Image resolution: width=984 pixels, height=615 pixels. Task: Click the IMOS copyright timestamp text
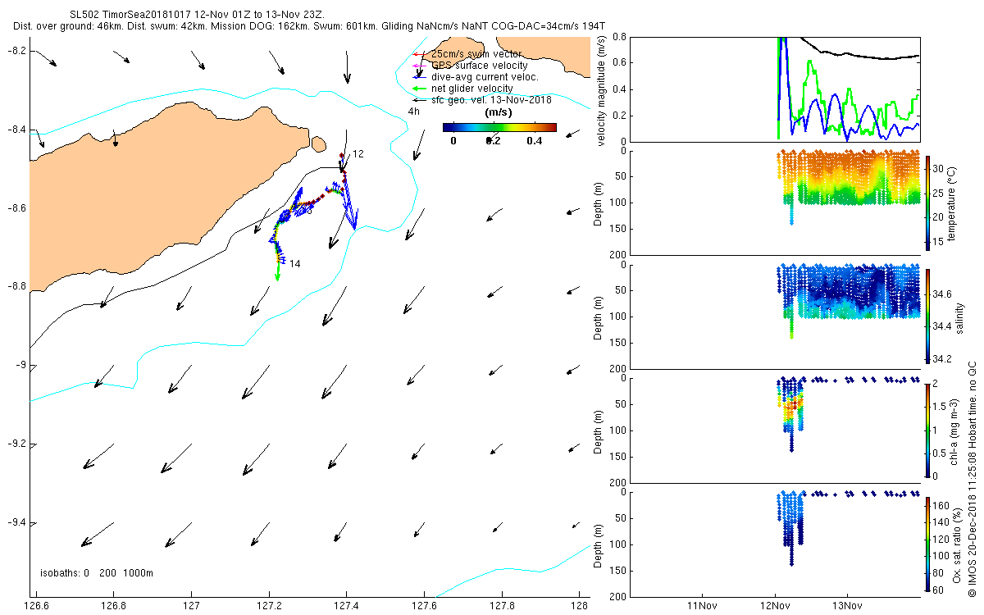973,479
